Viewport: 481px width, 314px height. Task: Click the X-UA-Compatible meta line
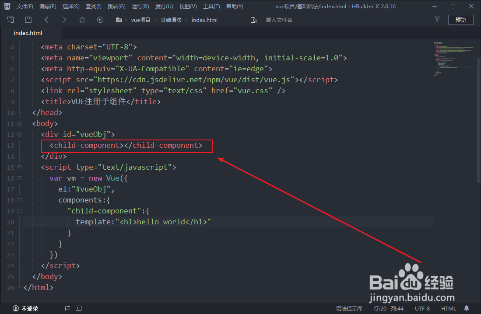click(156, 69)
